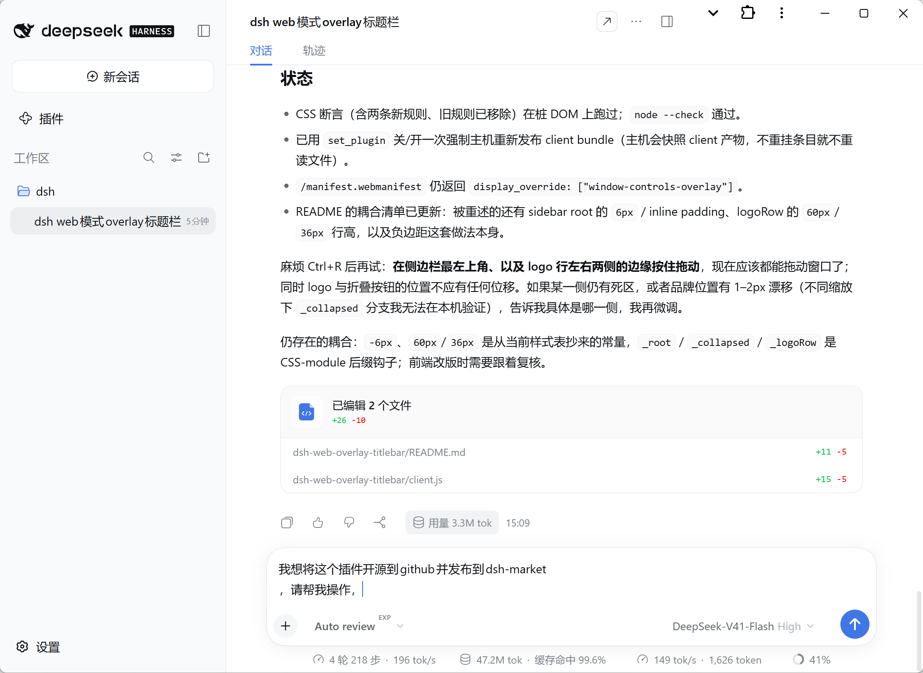Send the message with the arrow button

click(855, 624)
